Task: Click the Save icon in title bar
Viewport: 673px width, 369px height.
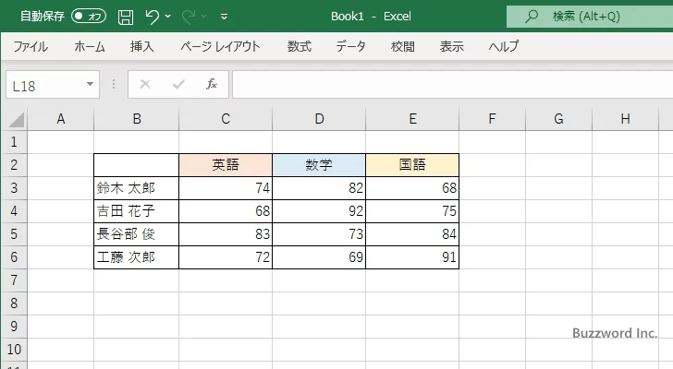Action: click(x=126, y=17)
